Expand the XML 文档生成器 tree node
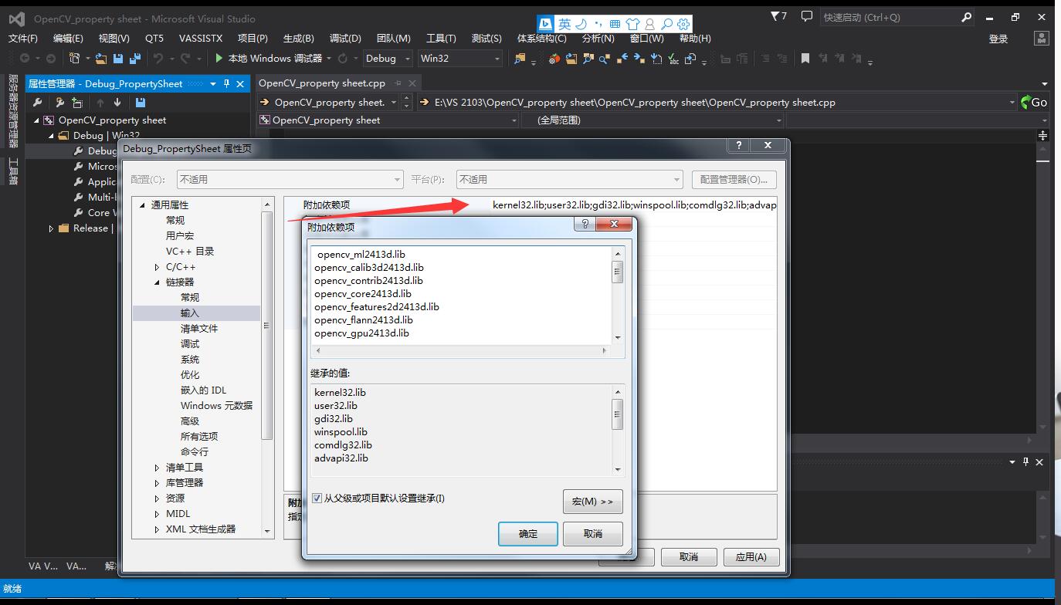 point(158,529)
